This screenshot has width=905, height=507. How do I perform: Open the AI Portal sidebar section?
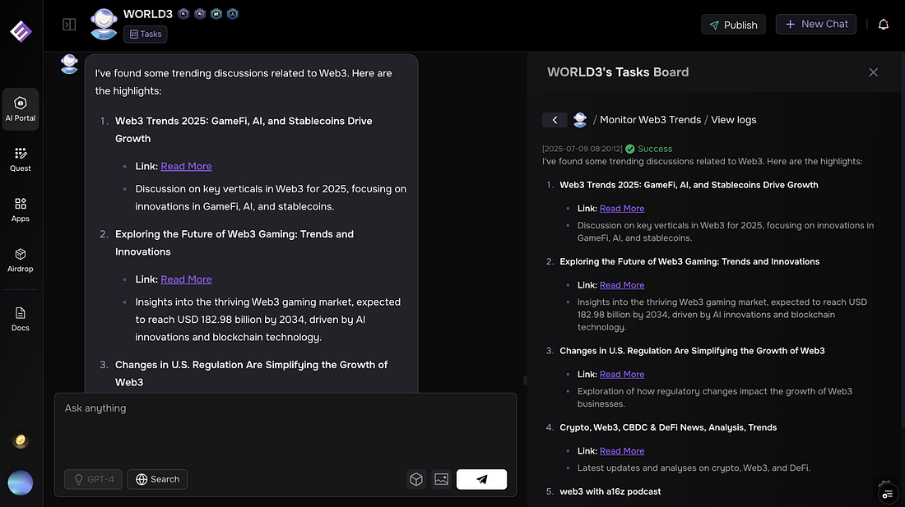[21, 109]
